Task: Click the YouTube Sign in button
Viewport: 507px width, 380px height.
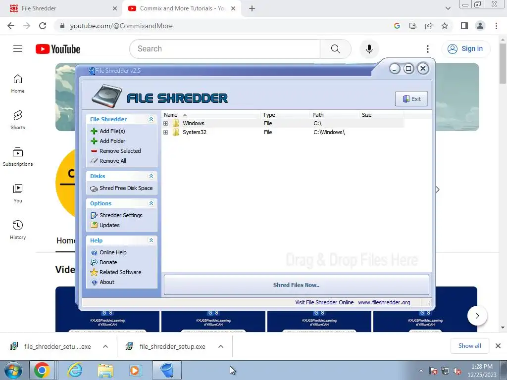Action: coord(466,49)
